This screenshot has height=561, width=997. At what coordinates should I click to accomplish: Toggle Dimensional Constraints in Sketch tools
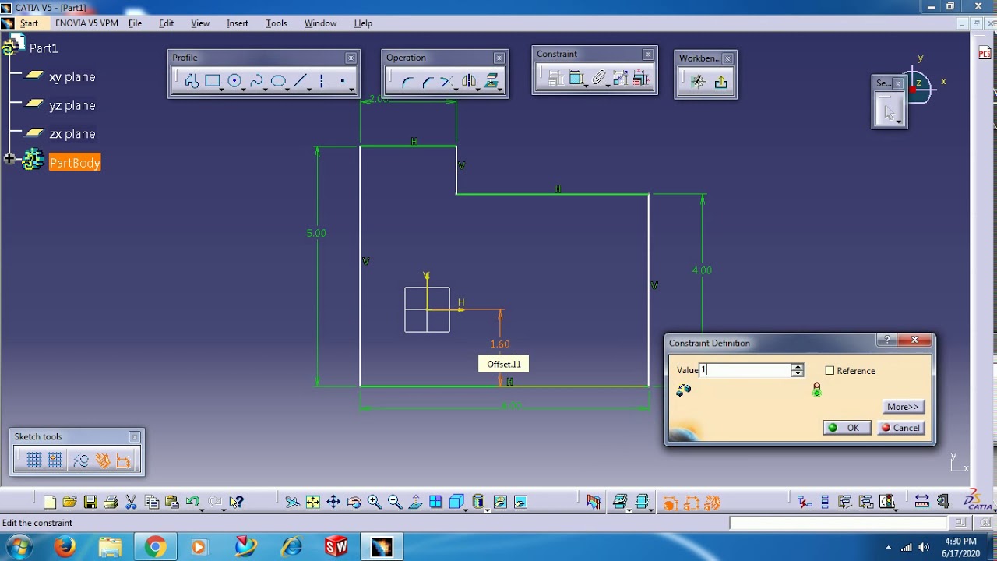124,460
